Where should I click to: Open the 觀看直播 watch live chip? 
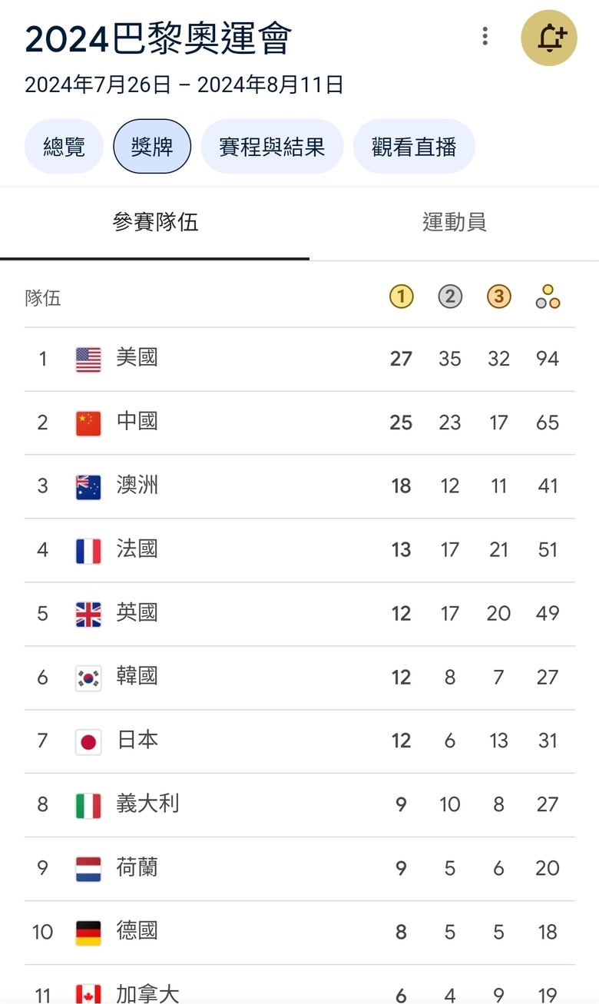(x=414, y=147)
